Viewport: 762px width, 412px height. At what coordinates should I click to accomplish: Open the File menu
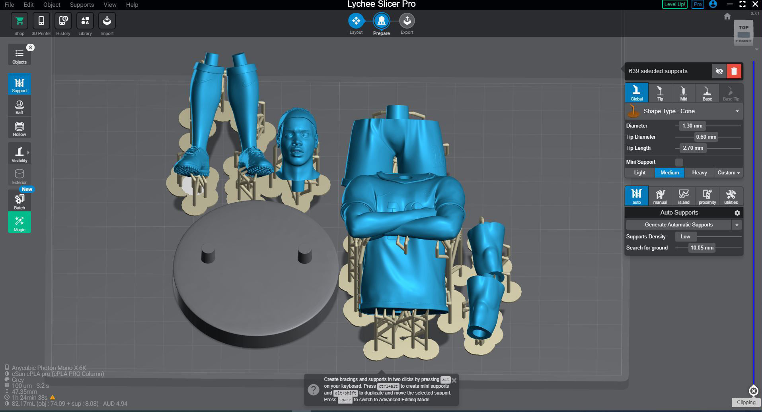point(9,5)
